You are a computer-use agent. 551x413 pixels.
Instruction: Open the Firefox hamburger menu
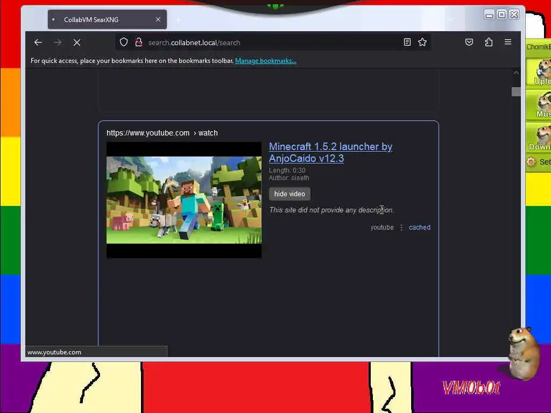click(x=508, y=42)
